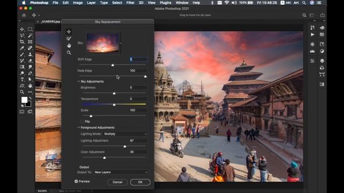Reset default foreground and background colors

(x=22, y=106)
